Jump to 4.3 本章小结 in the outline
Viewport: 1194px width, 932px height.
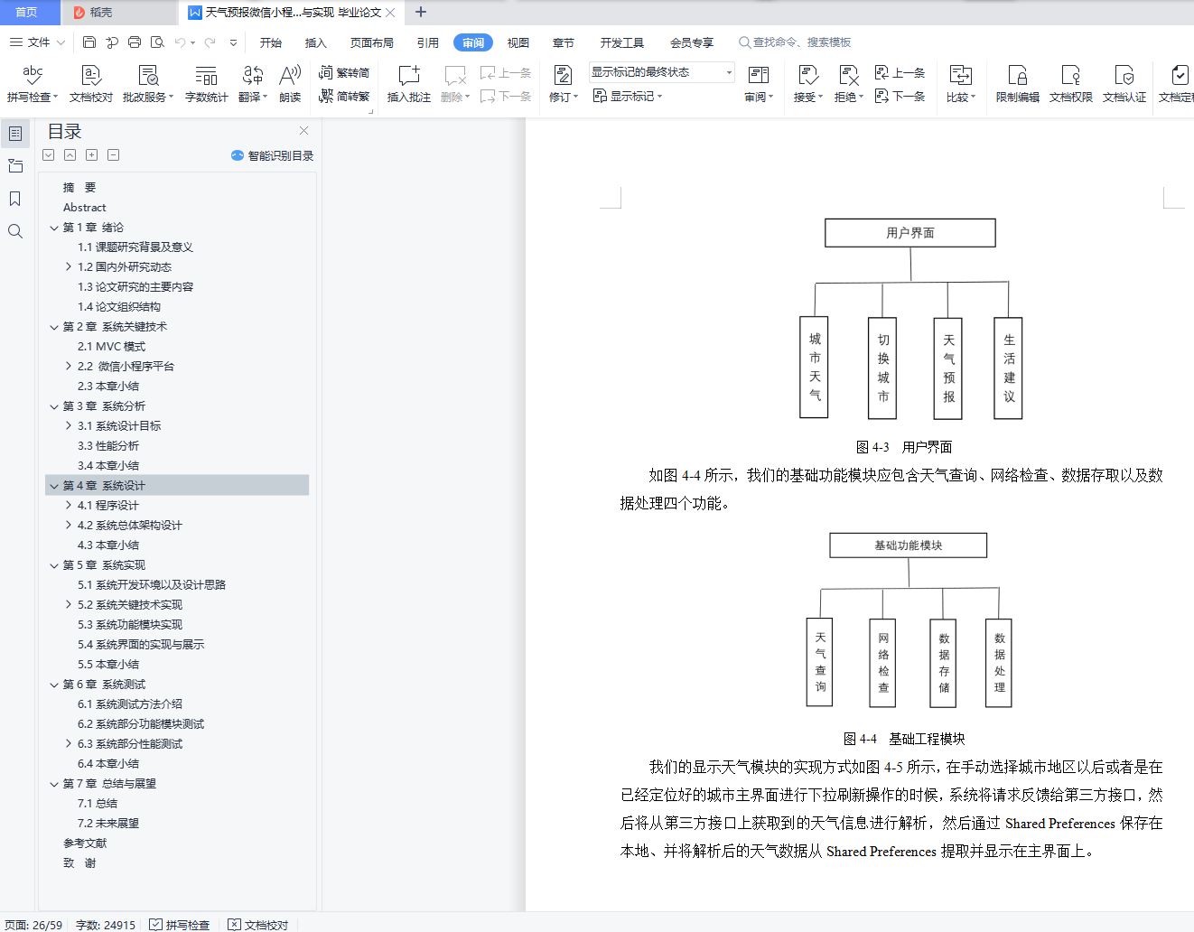108,545
